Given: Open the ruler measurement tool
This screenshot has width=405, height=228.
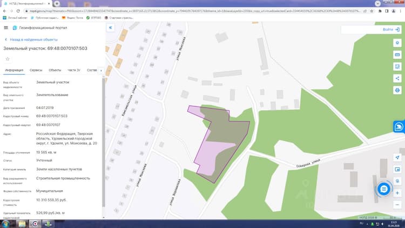Looking at the screenshot, I should click(x=397, y=55).
